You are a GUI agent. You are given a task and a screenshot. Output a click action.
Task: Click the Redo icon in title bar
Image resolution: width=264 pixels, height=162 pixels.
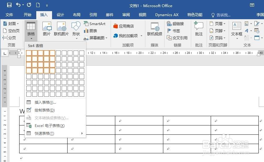click(29, 5)
